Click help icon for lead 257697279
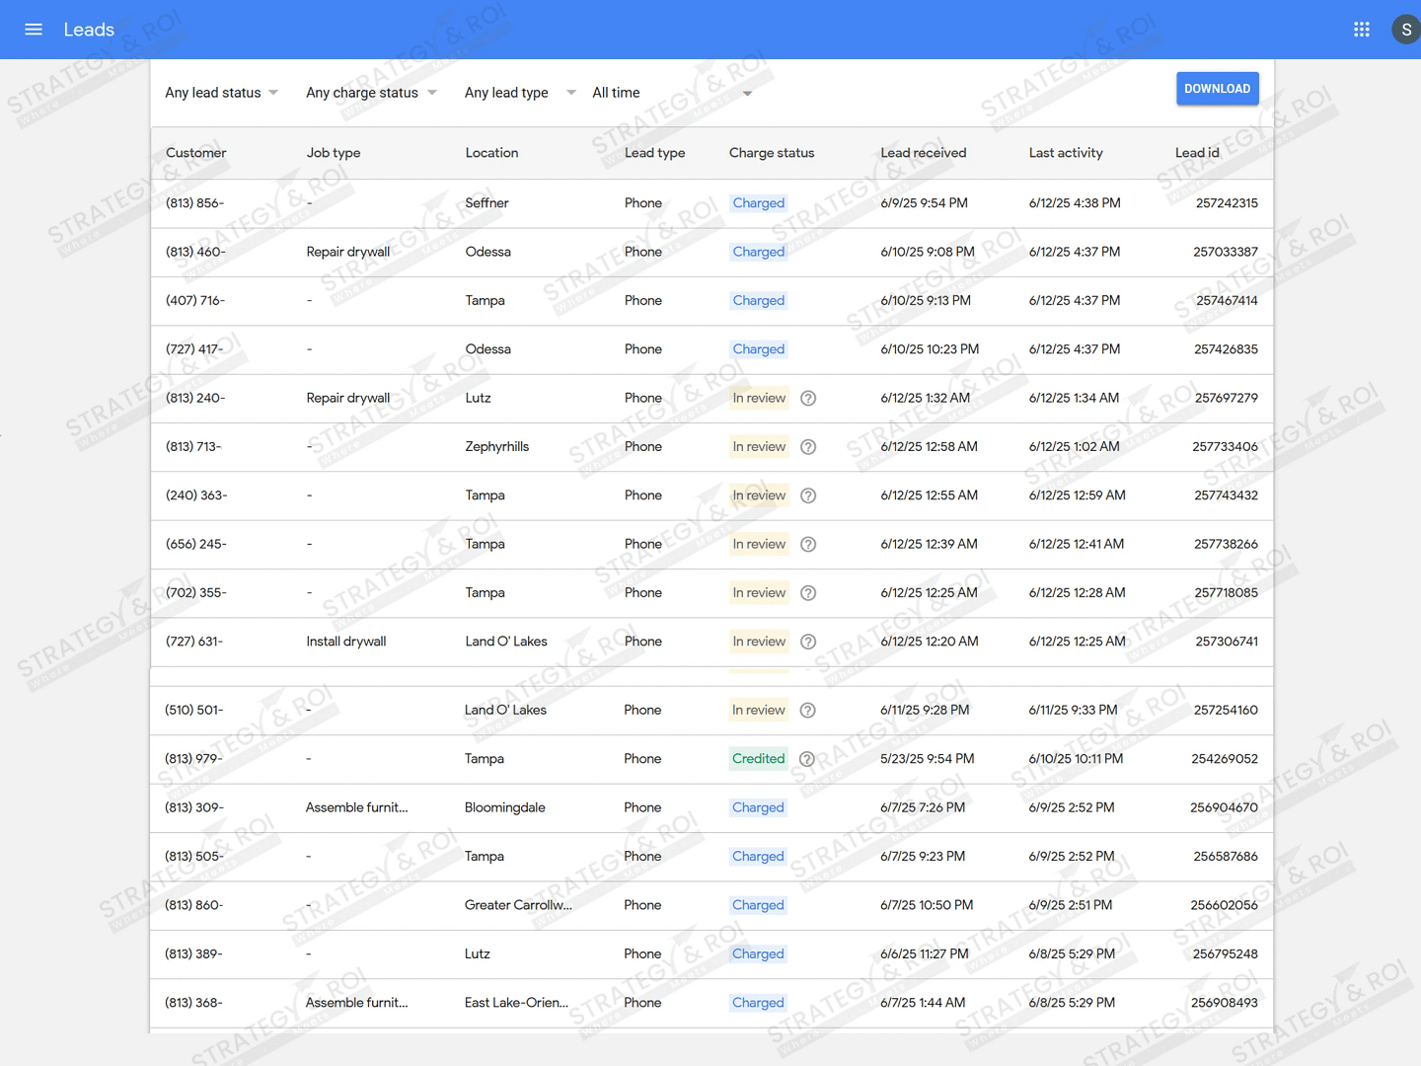 pyautogui.click(x=808, y=399)
